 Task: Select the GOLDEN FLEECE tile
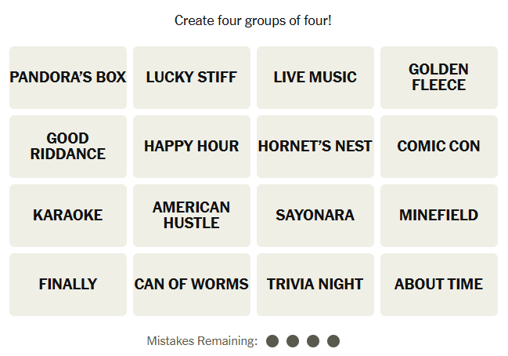pos(439,78)
